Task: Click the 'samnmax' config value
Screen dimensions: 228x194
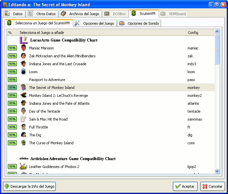Action: tap(195, 119)
